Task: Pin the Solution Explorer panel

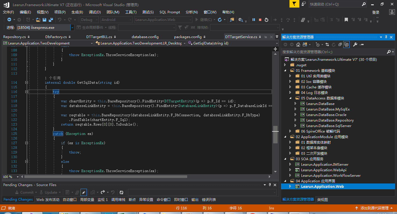Action: (x=386, y=37)
